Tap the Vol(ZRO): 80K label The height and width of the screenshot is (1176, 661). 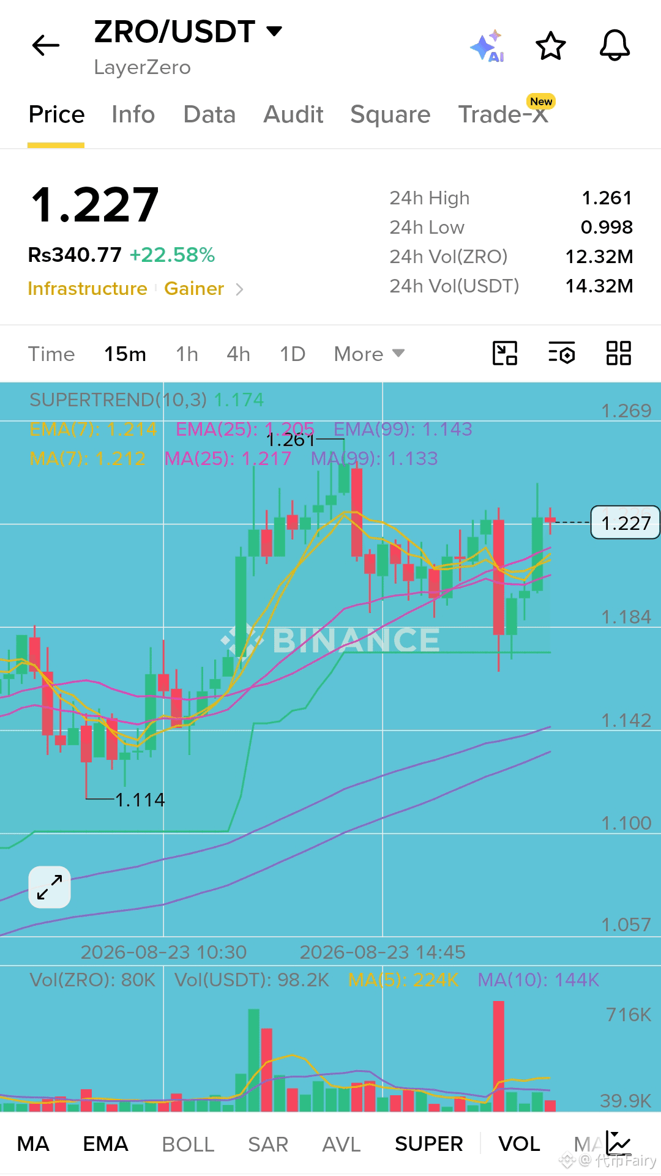92,980
